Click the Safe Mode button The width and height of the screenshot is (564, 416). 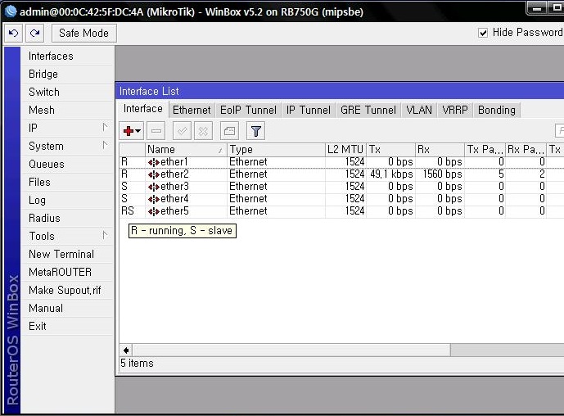[83, 33]
